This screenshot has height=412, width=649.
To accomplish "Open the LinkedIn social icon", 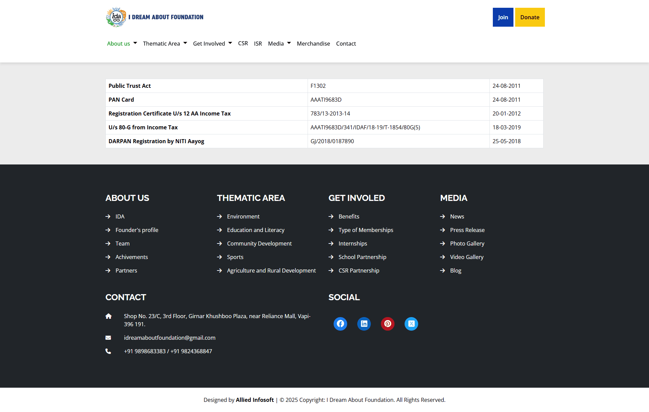I will point(364,324).
